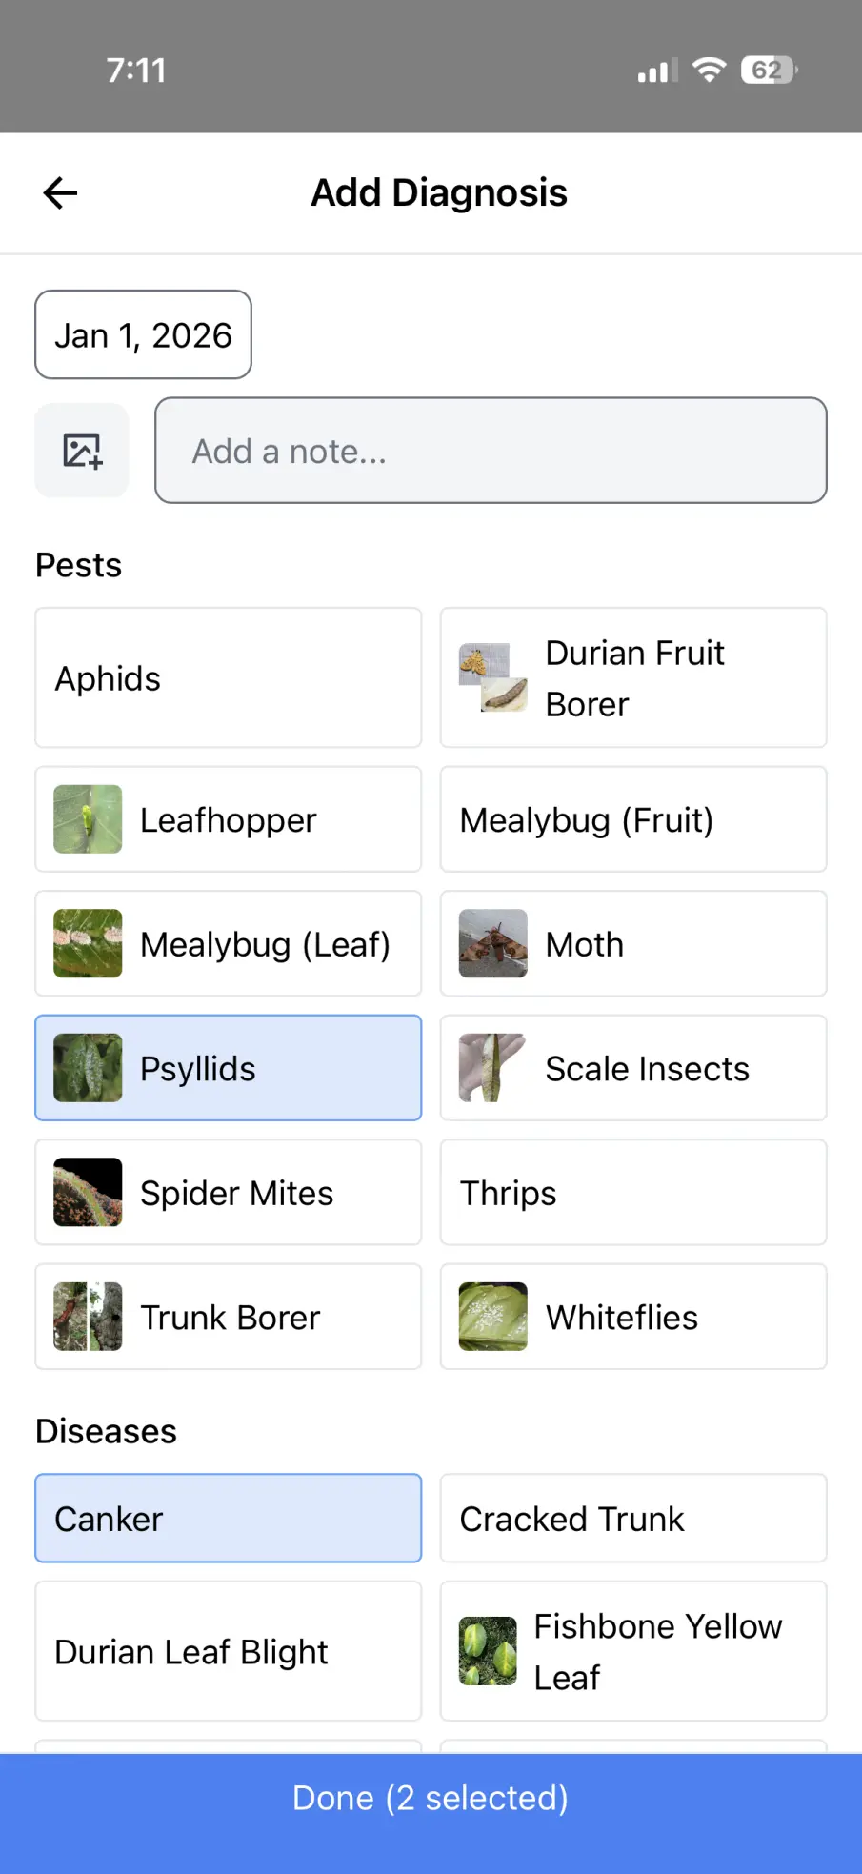The height and width of the screenshot is (1874, 862).
Task: Deselect the Canker disease option
Action: pyautogui.click(x=229, y=1518)
